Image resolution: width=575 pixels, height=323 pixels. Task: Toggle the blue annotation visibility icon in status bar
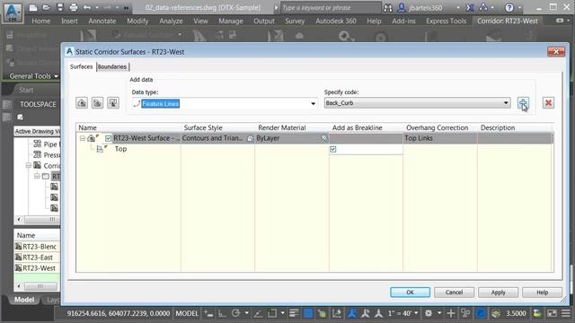351,313
